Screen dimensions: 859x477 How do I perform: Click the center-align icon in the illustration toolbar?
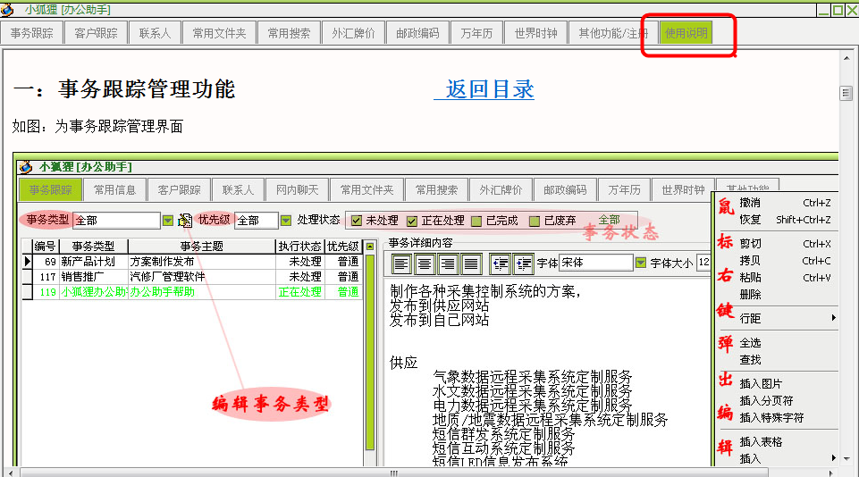[x=424, y=264]
